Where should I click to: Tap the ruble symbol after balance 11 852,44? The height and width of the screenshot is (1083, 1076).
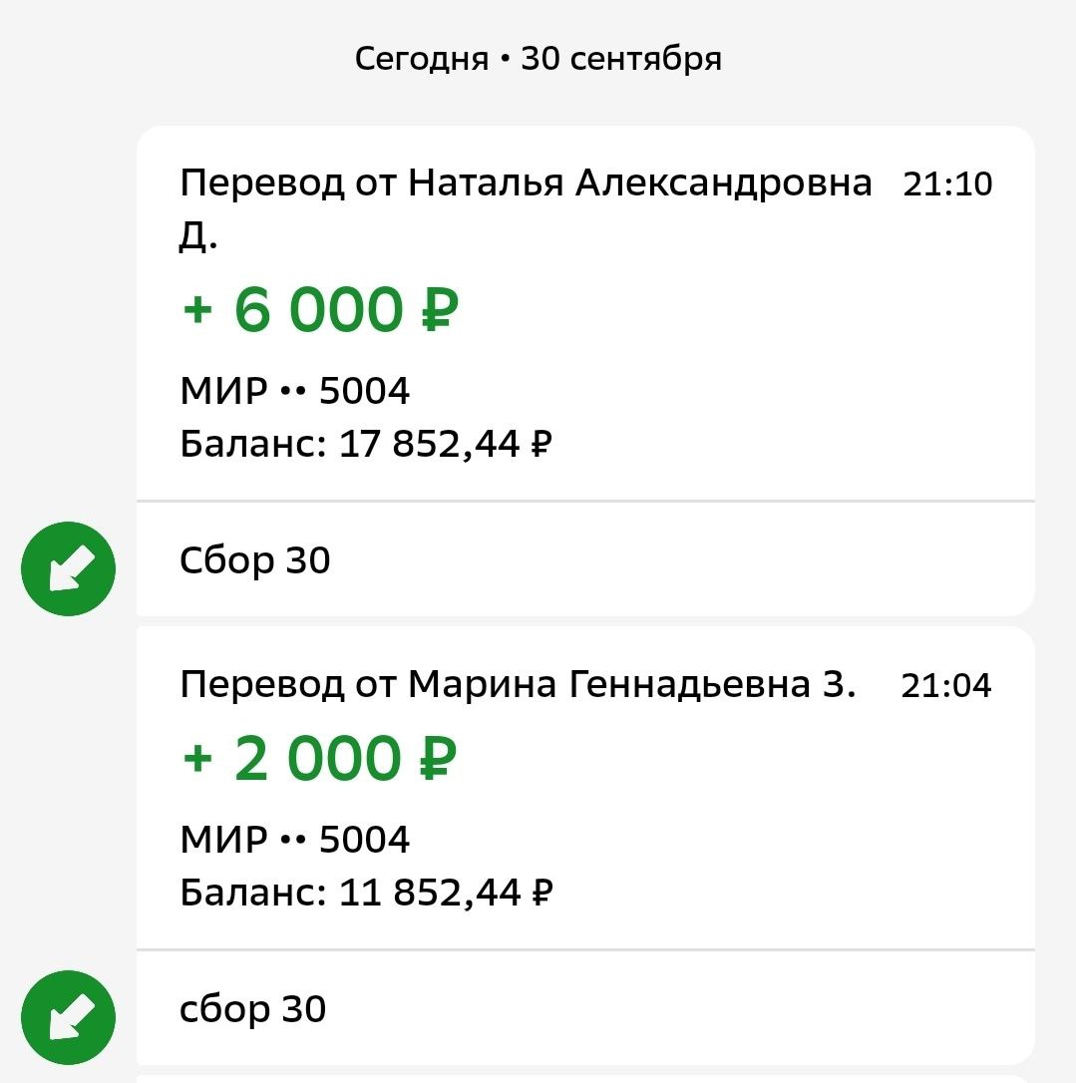pos(539,893)
